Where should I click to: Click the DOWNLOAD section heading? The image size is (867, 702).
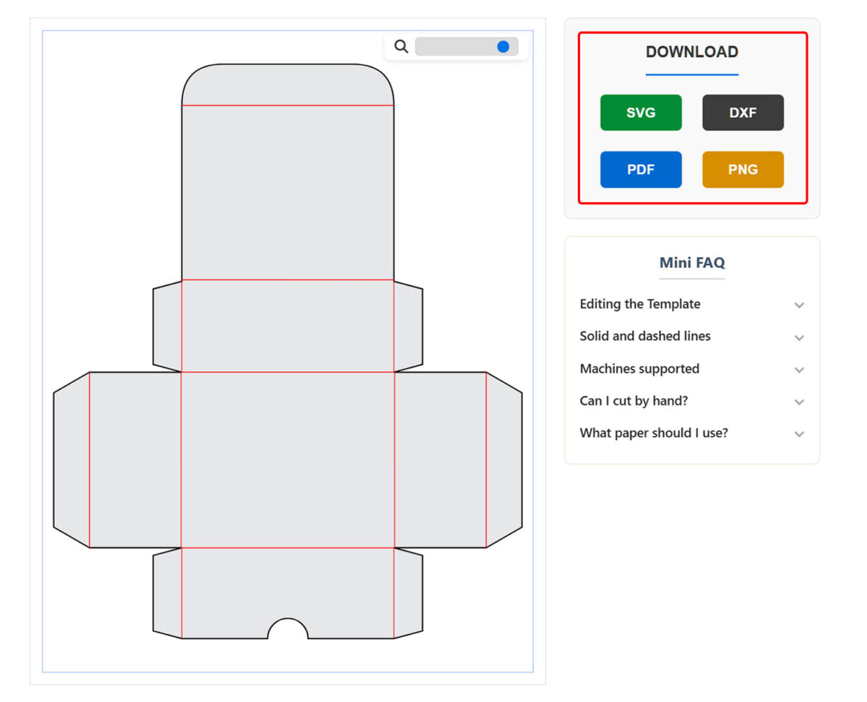coord(691,52)
